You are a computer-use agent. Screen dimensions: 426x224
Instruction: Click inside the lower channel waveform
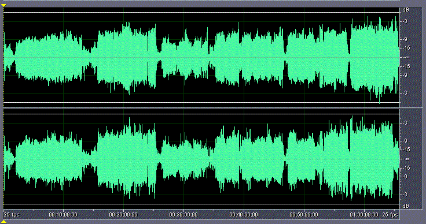(201, 159)
